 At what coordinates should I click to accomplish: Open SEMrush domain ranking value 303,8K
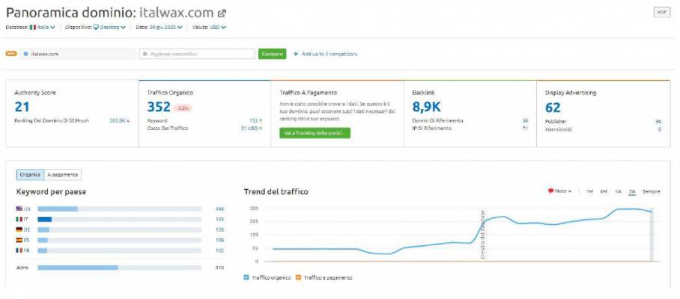119,121
